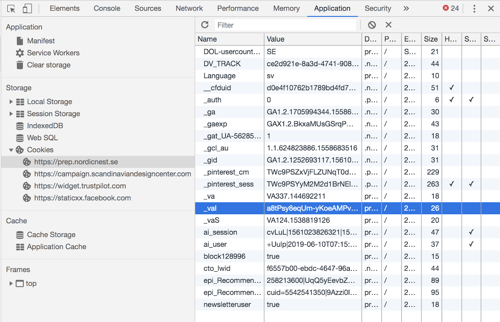Click the Clear storage trash icon
The image size is (500, 322).
20,65
